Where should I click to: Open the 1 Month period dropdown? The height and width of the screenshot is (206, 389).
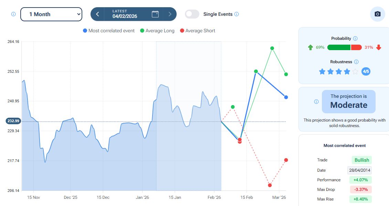pos(51,14)
